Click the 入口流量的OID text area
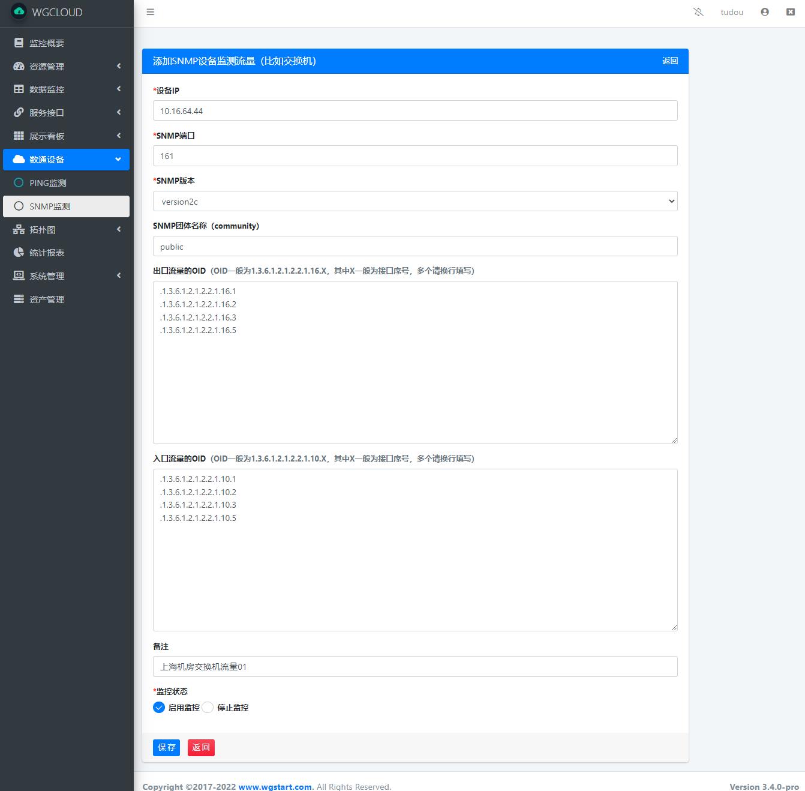This screenshot has height=791, width=805. coord(415,550)
